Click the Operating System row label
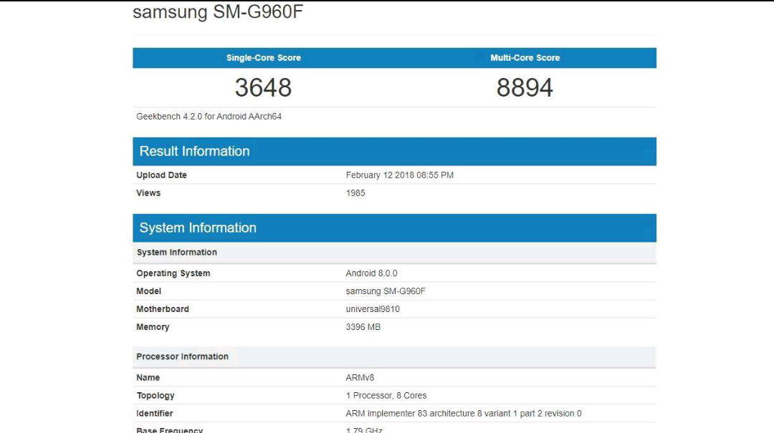 173,273
